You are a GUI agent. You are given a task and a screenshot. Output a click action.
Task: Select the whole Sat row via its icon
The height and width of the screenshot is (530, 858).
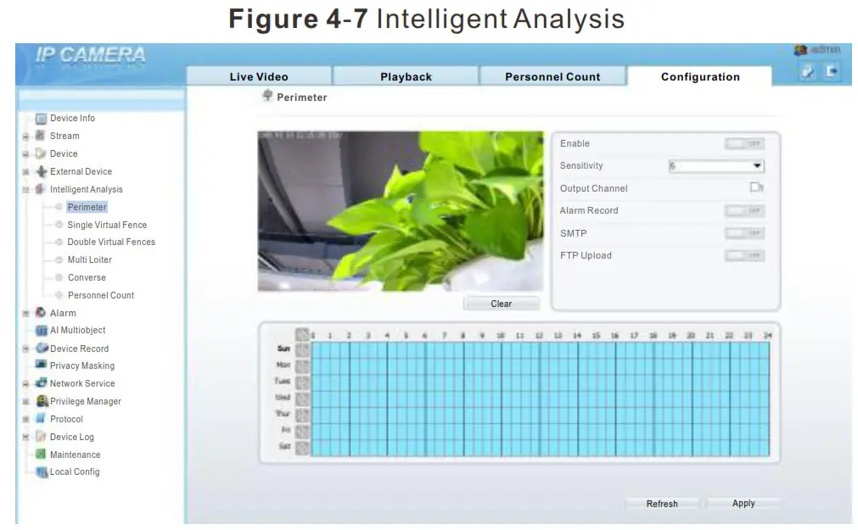click(302, 448)
